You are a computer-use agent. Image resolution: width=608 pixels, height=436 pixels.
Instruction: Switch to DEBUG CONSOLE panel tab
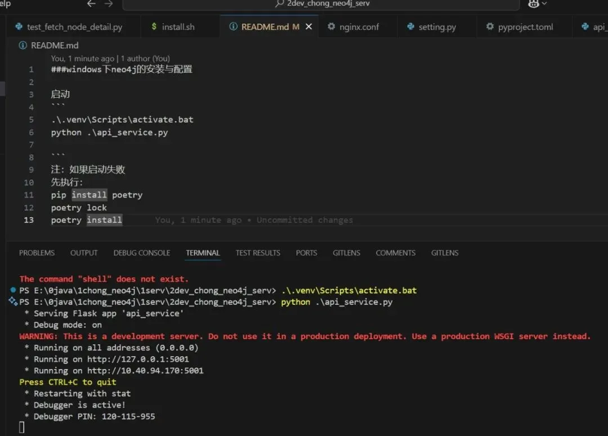pos(141,253)
